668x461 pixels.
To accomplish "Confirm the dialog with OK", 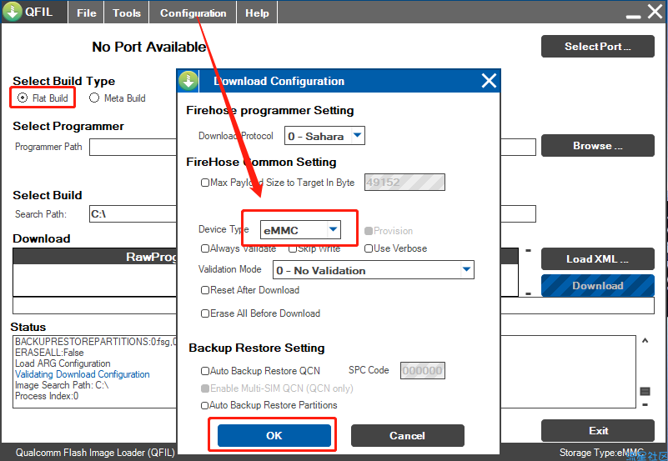I will click(x=274, y=435).
